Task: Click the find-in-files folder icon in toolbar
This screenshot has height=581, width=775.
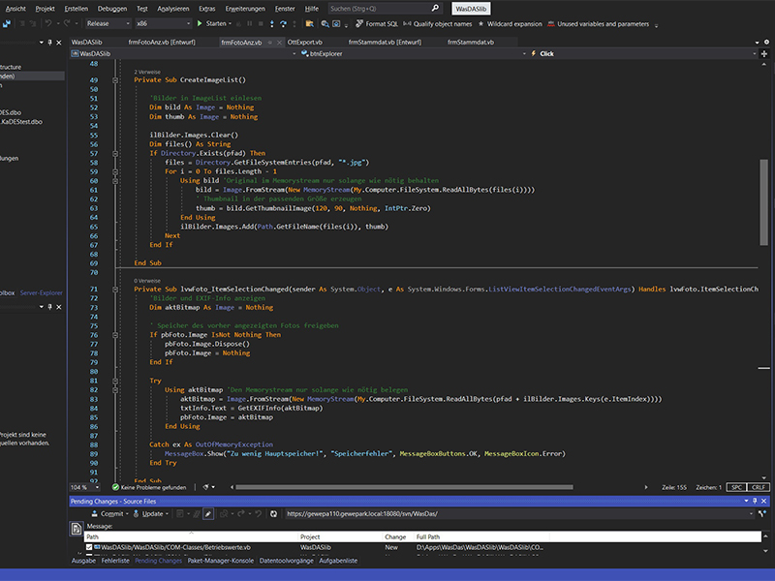Action: [309, 23]
